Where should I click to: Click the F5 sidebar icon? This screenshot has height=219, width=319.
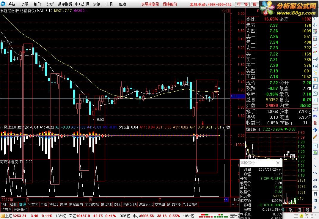coord(315,146)
